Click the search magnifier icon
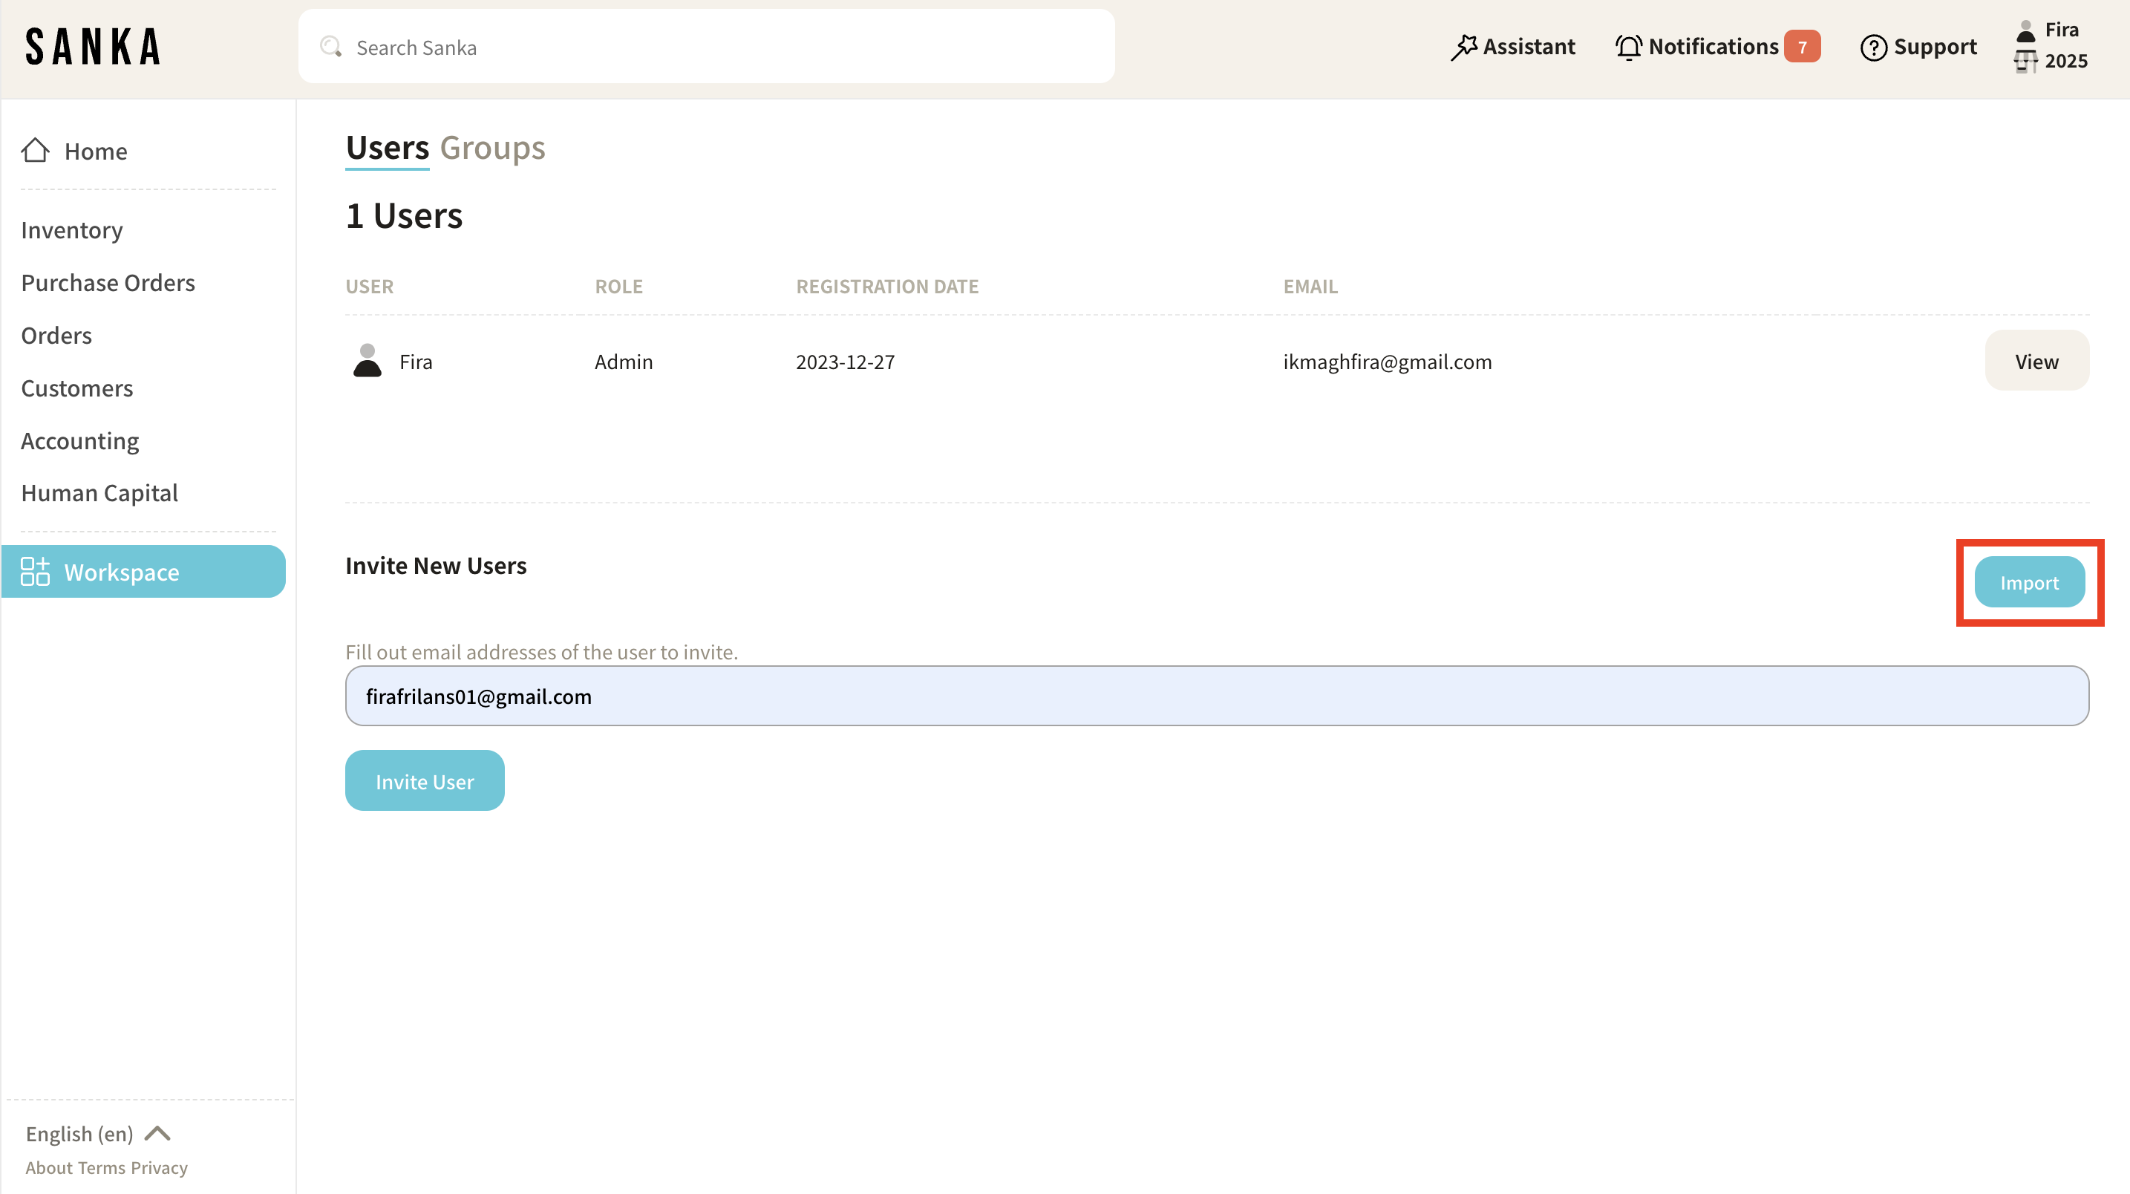 pyautogui.click(x=330, y=47)
